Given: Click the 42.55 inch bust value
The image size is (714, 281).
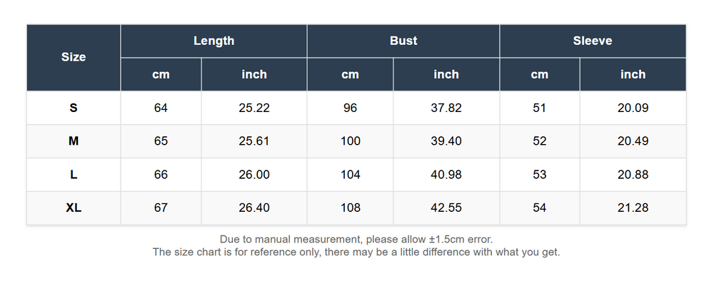Looking at the screenshot, I should [x=446, y=208].
